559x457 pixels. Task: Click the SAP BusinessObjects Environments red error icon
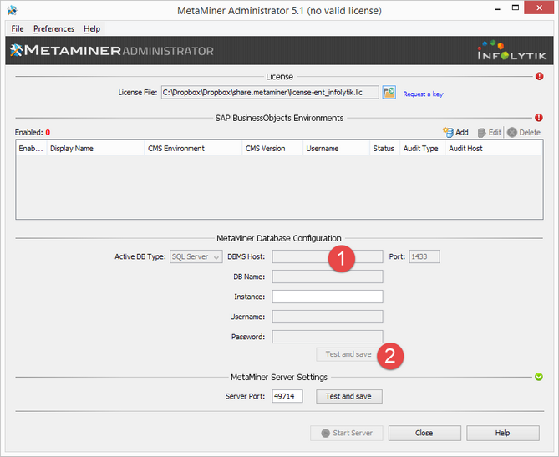(539, 118)
